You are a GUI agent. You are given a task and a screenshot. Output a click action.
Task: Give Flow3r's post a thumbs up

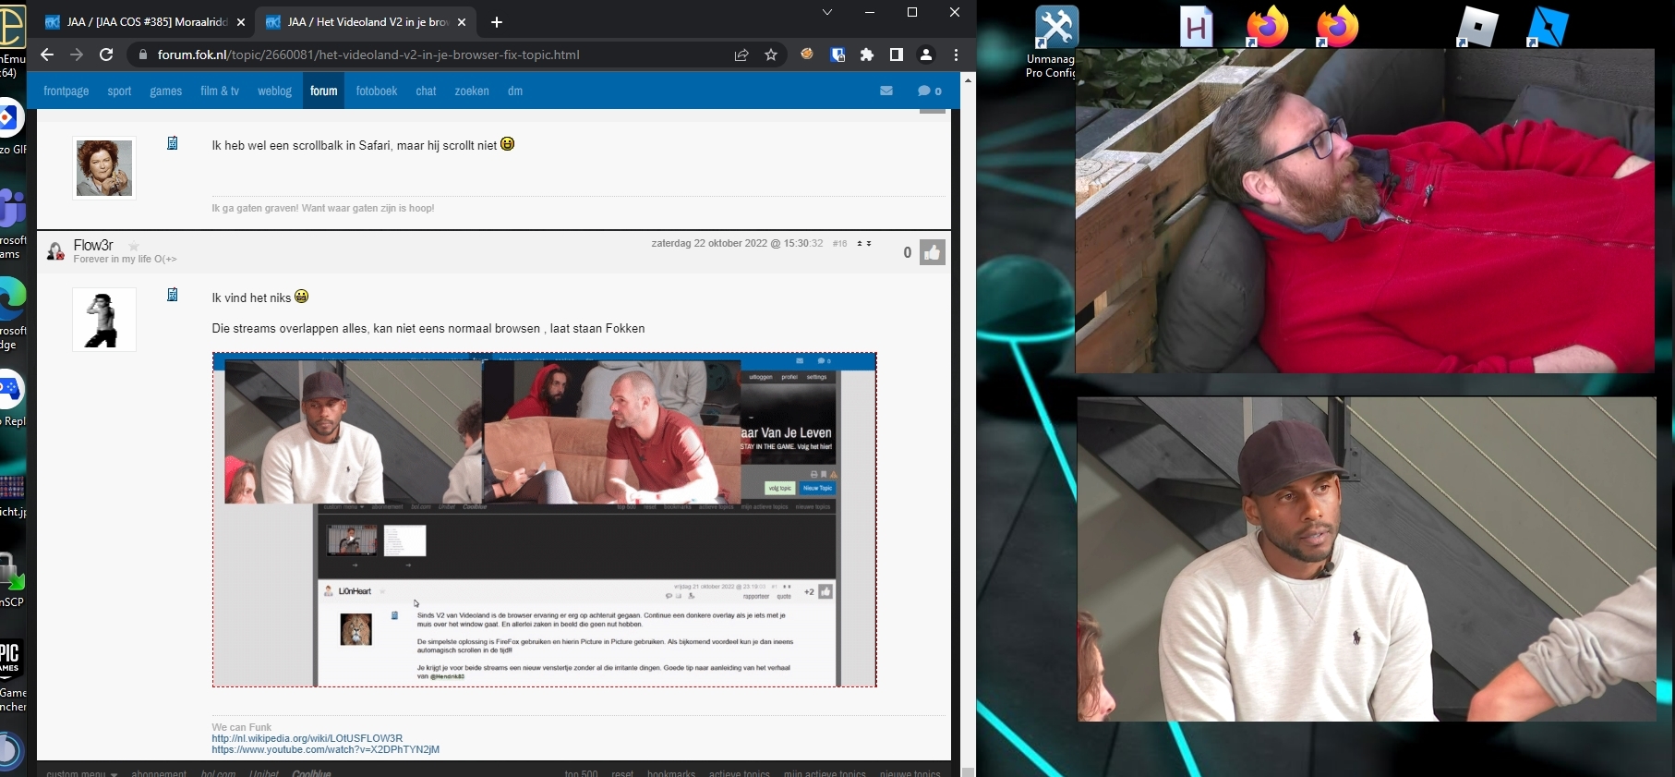[x=933, y=252]
